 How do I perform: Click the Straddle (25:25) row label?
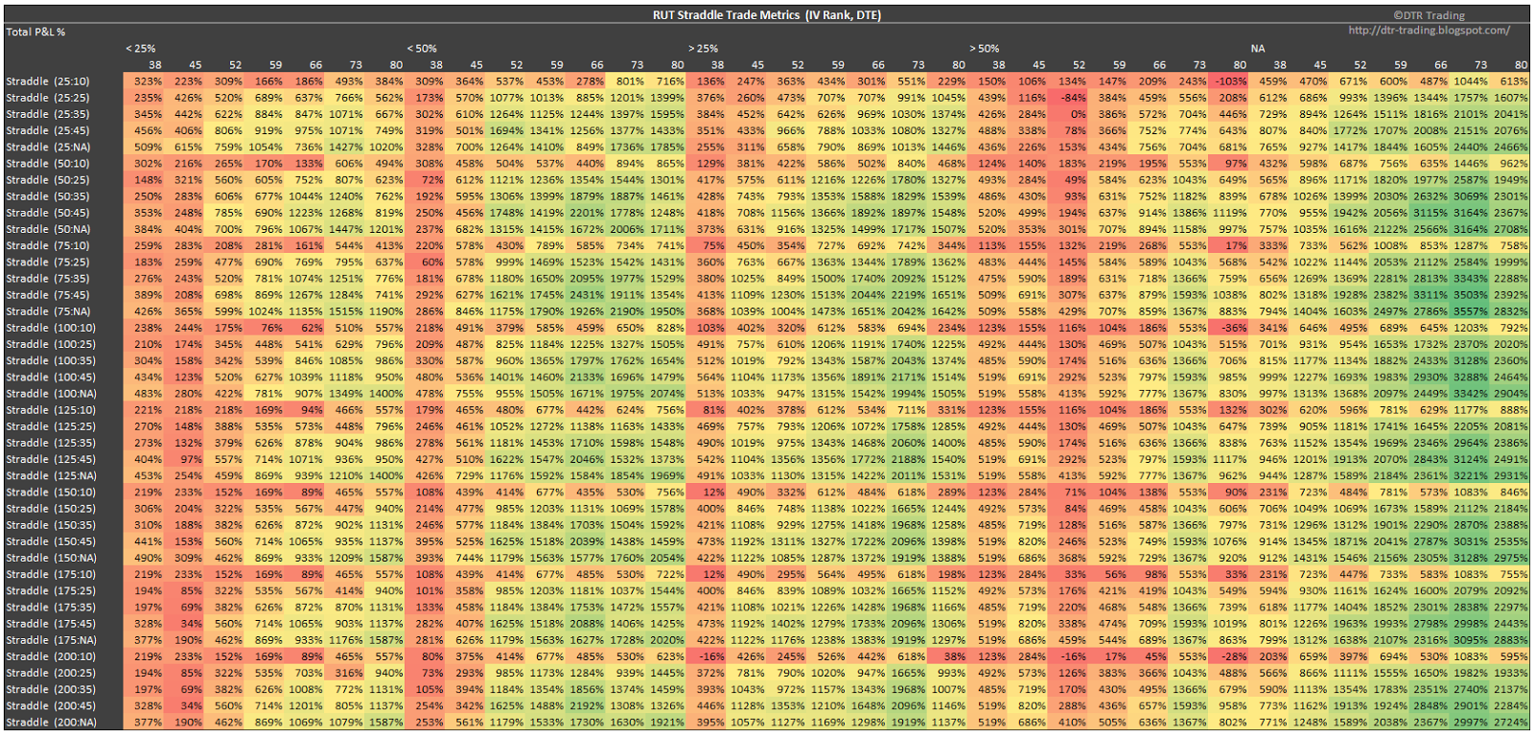[x=48, y=98]
